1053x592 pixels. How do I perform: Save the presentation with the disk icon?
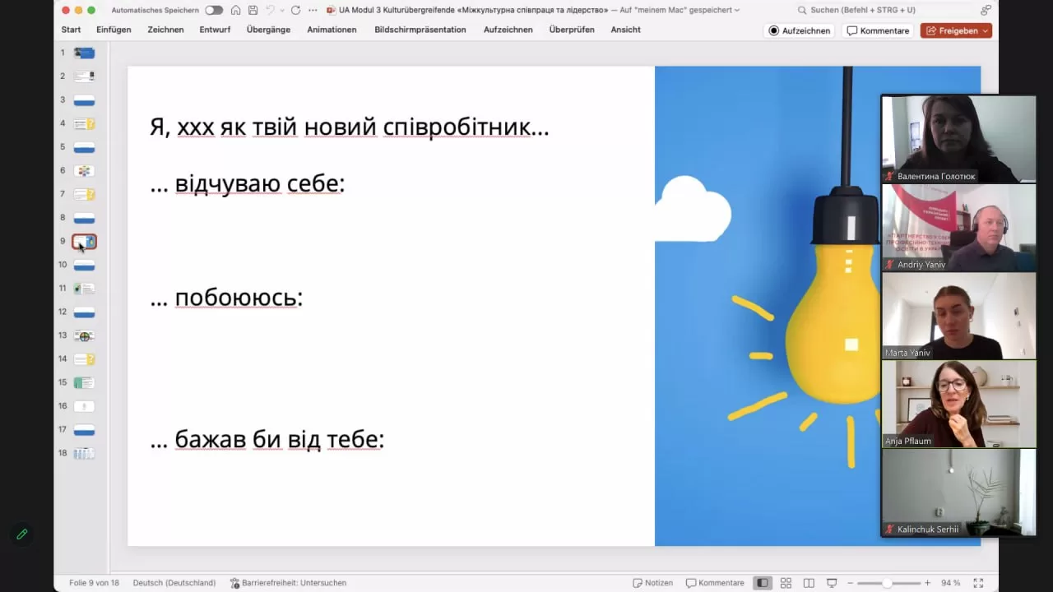pyautogui.click(x=253, y=10)
